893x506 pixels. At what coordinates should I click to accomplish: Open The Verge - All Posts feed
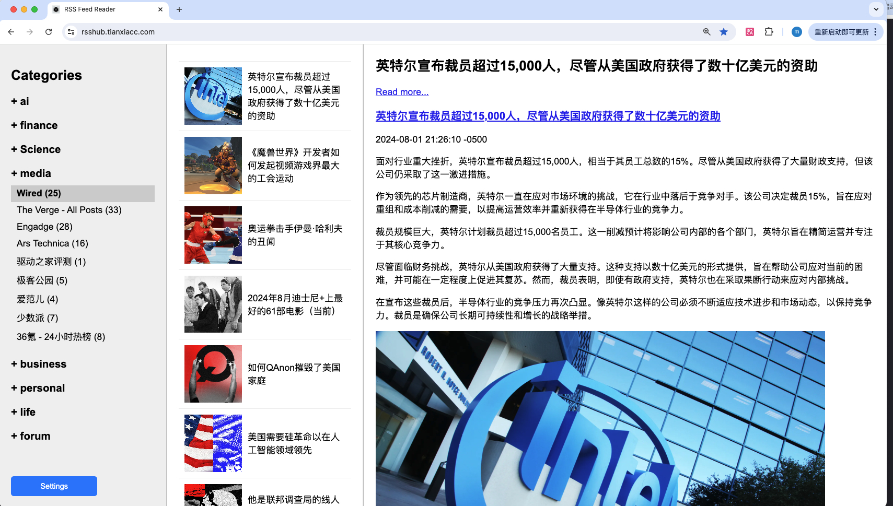(69, 210)
